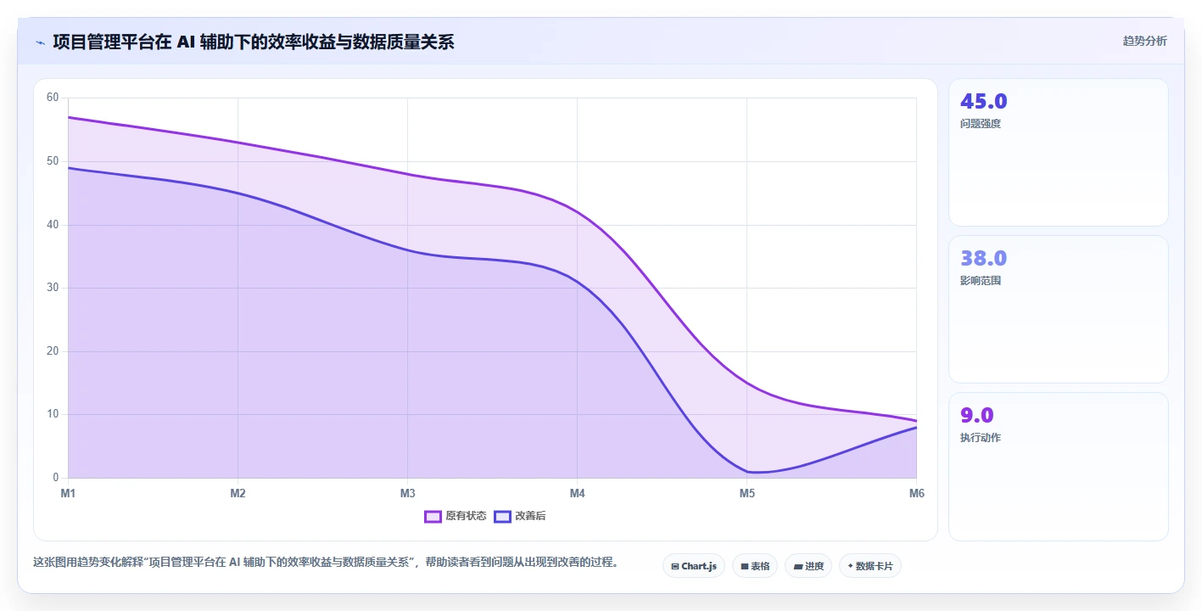This screenshot has height=611, width=1202.
Task: Click the 50 y-axis label
Action: pyautogui.click(x=53, y=161)
